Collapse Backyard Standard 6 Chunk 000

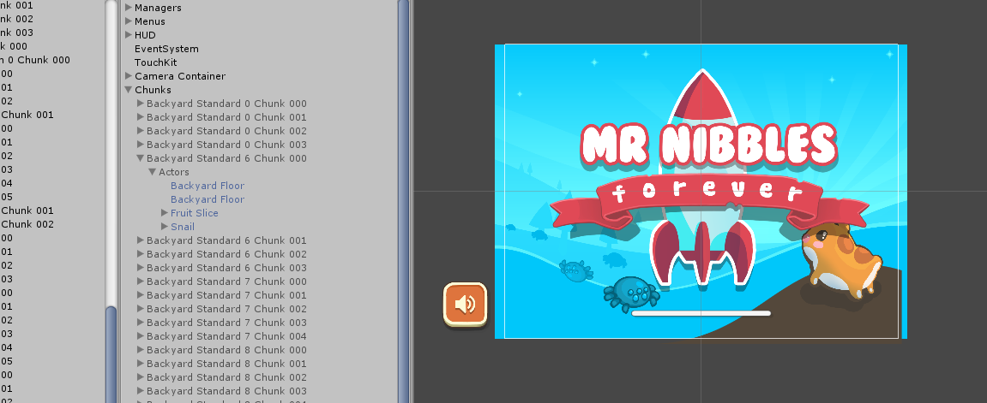(x=141, y=158)
